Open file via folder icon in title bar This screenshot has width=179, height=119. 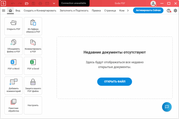pyautogui.click(x=27, y=4)
